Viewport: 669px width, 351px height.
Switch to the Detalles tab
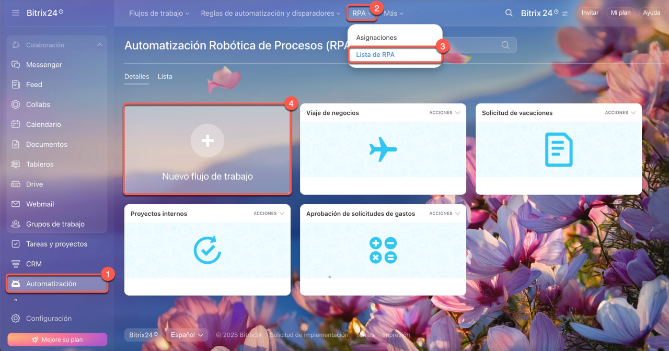136,77
